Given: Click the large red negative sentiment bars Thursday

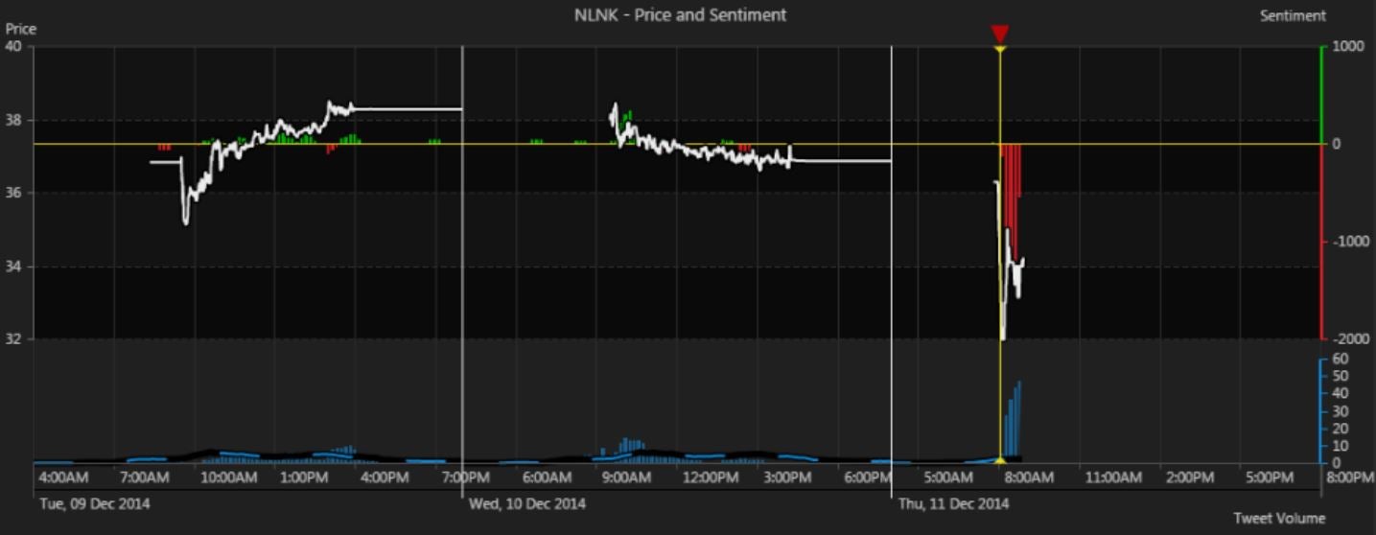Looking at the screenshot, I should tap(1013, 201).
